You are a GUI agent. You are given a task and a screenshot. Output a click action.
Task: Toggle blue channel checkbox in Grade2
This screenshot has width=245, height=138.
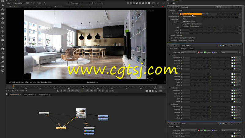point(213,130)
